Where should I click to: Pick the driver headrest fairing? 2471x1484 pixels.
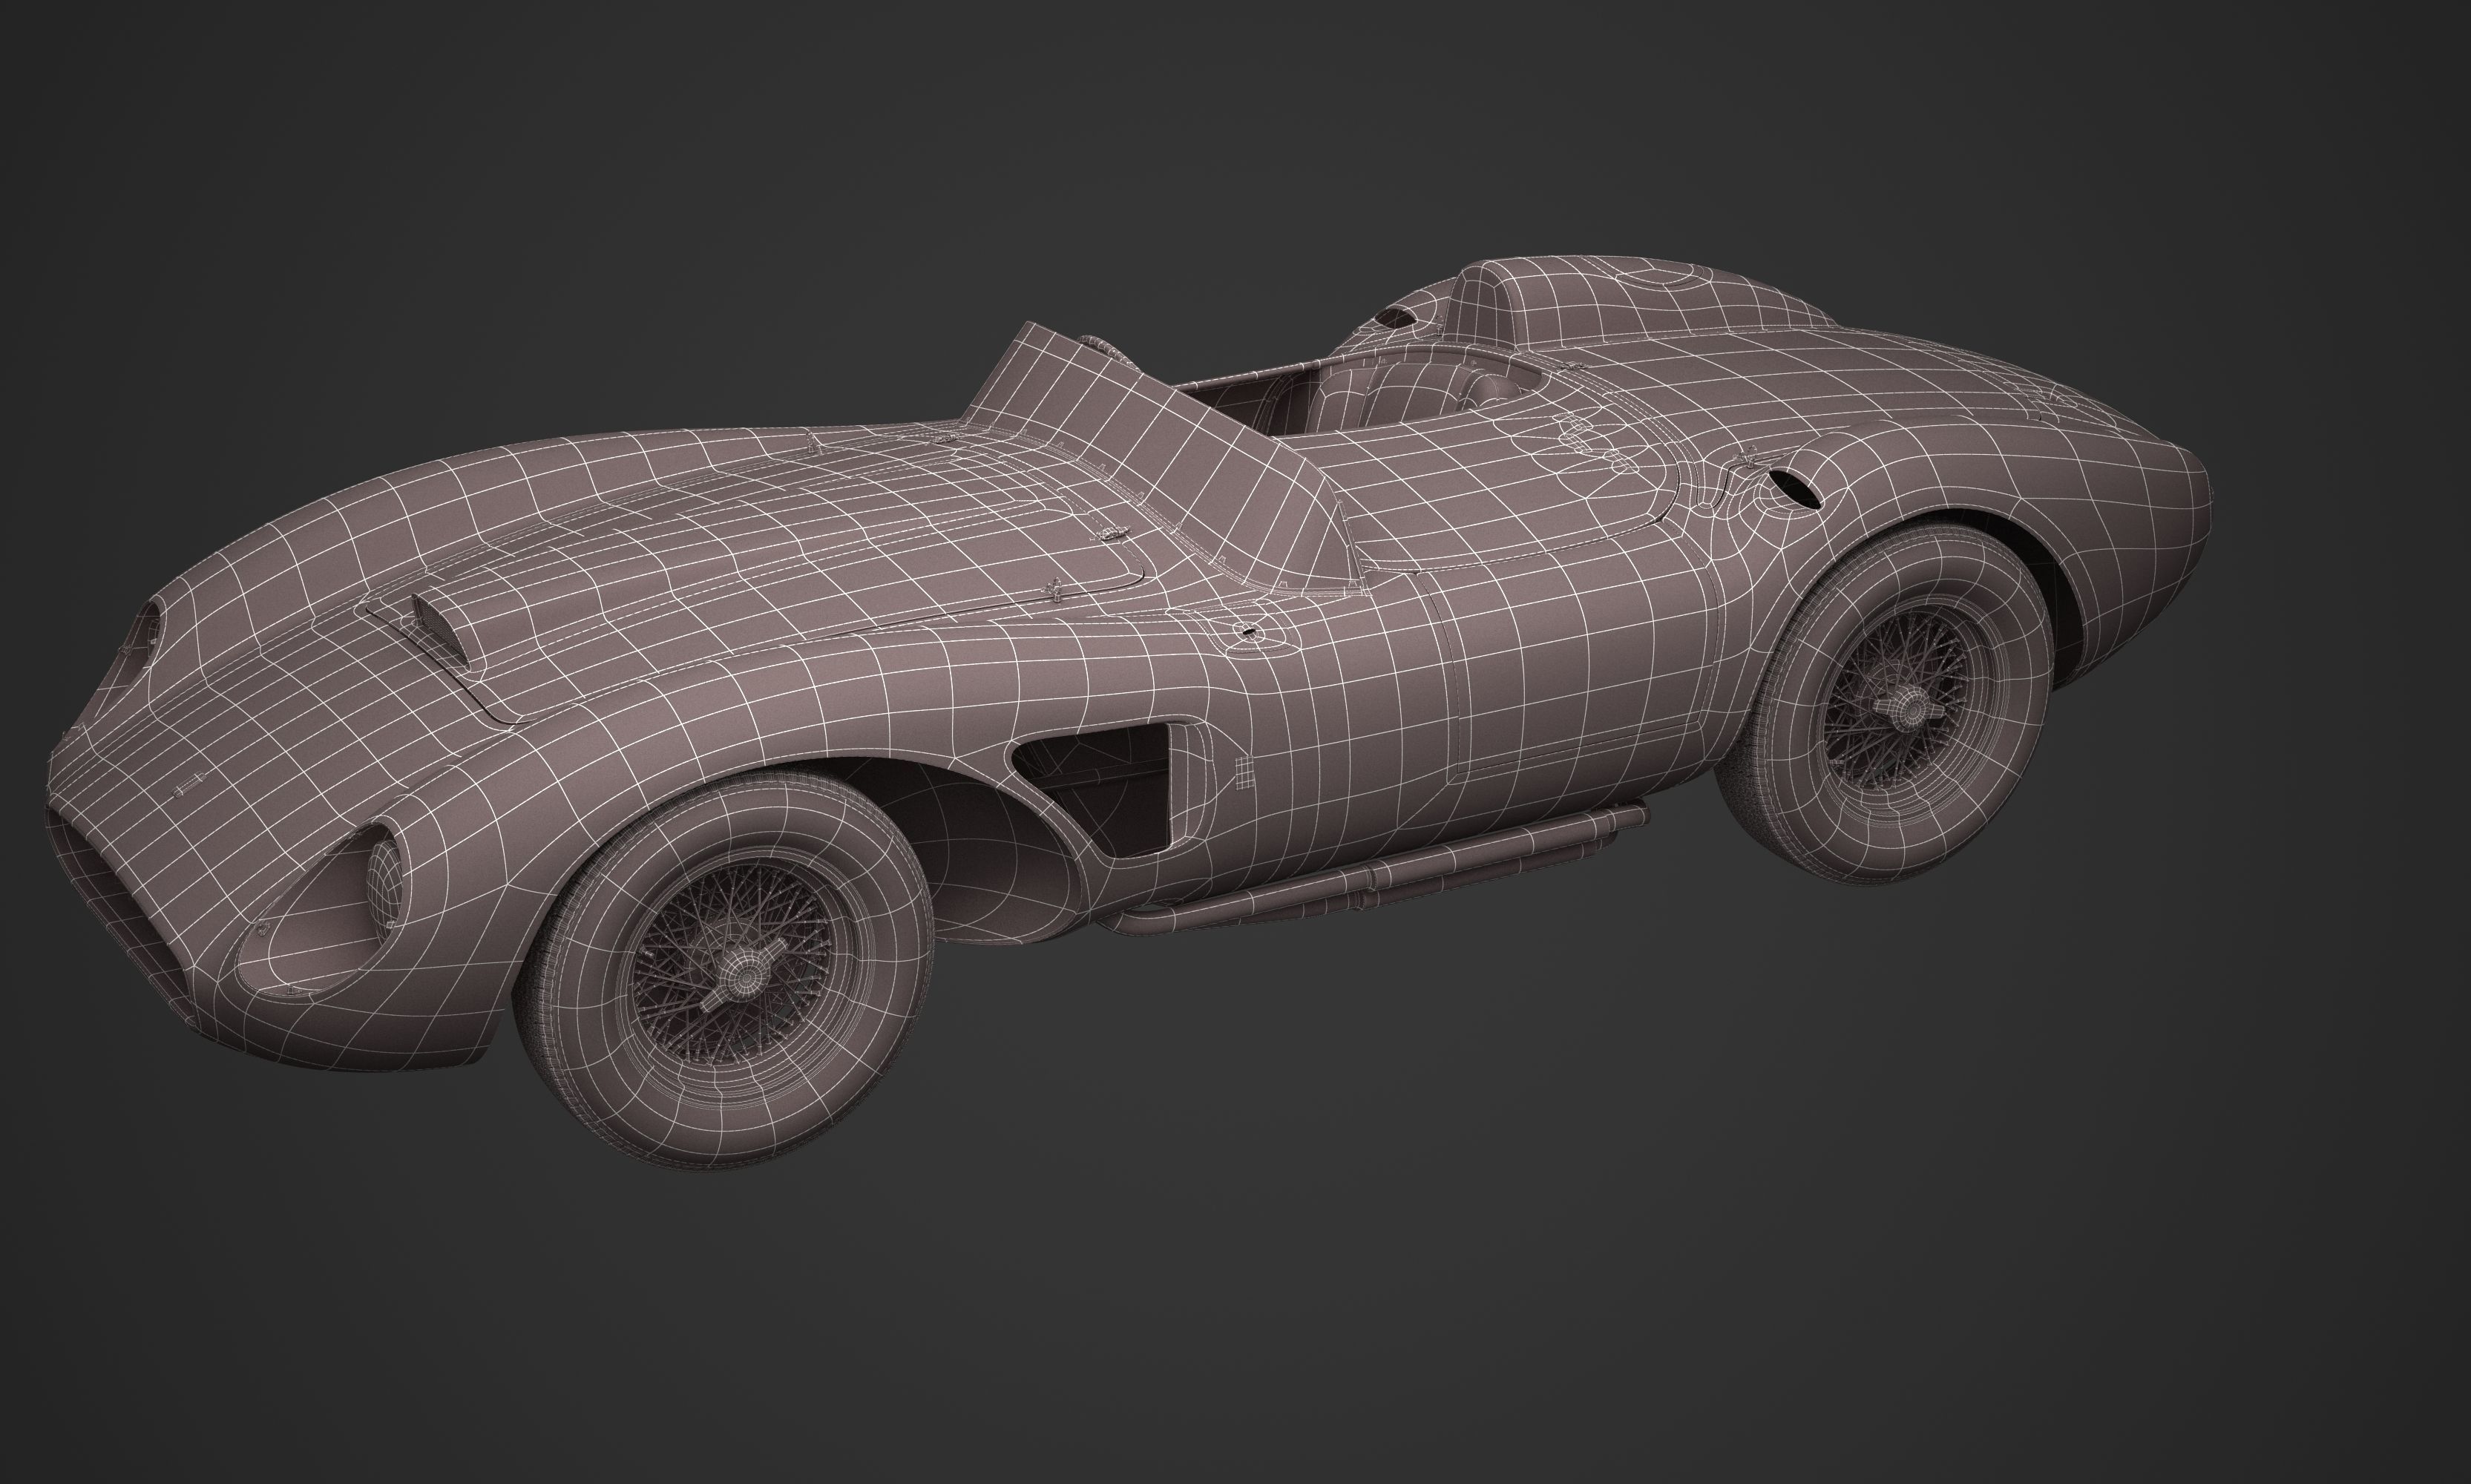coord(1640,305)
